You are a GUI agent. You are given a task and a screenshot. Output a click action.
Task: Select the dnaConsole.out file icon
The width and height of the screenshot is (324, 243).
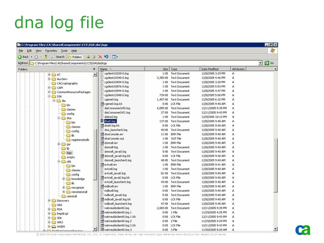coord(102,138)
